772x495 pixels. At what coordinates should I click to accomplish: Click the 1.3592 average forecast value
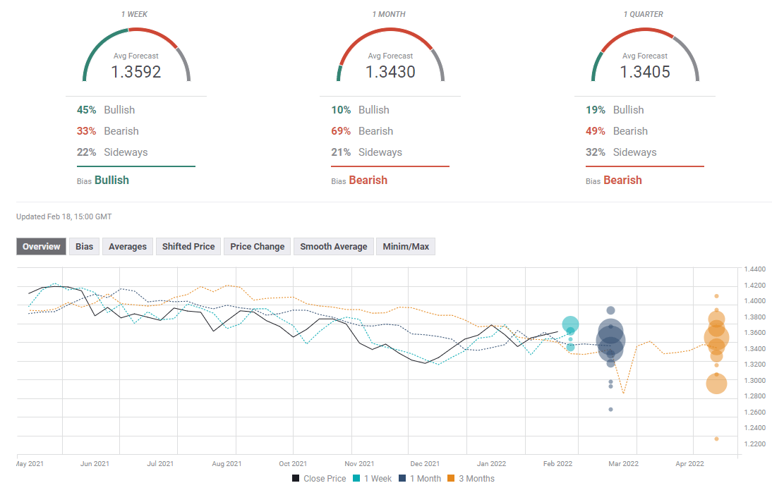pyautogui.click(x=136, y=72)
